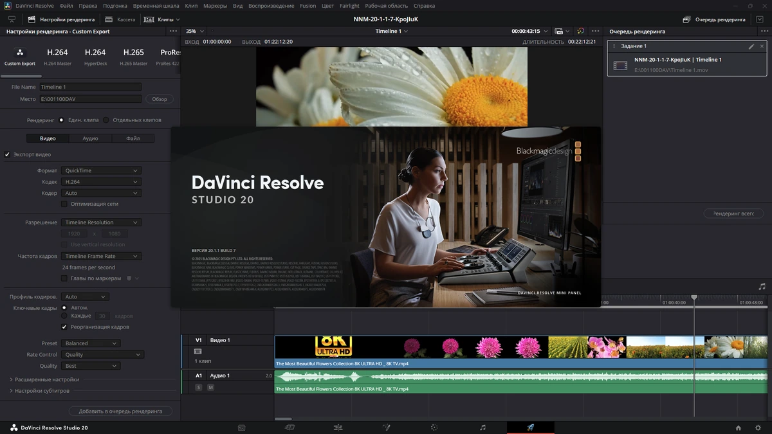
Task: Click the File Name input field
Action: [89, 87]
